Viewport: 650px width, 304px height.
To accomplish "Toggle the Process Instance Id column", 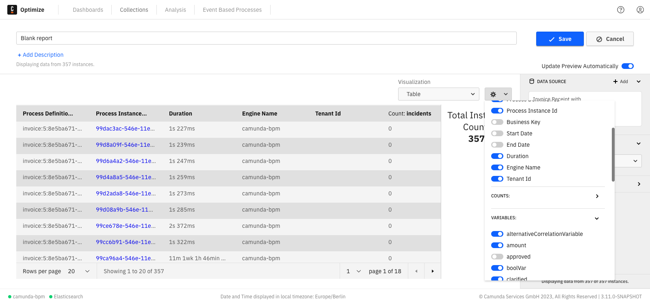I will (x=497, y=111).
